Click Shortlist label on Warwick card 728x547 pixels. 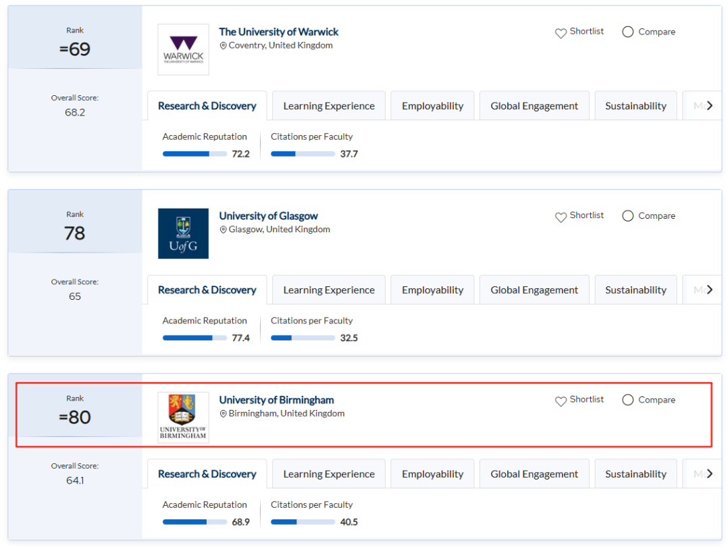pos(586,31)
